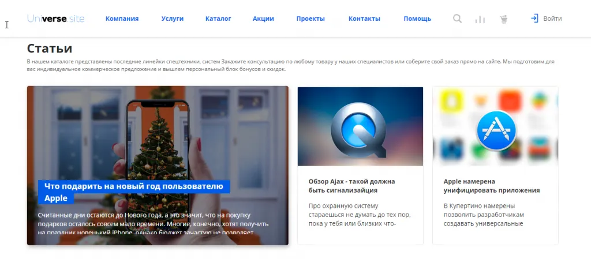Open the Christmas tree iPhone article image
Viewport: 591px width, 262px height.
point(158,166)
